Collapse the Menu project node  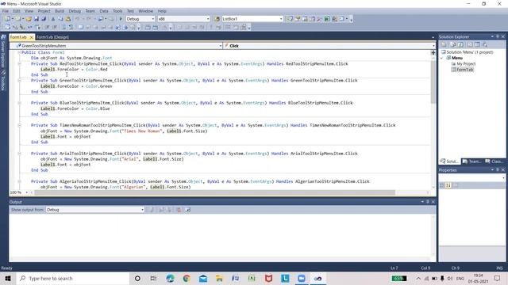441,58
